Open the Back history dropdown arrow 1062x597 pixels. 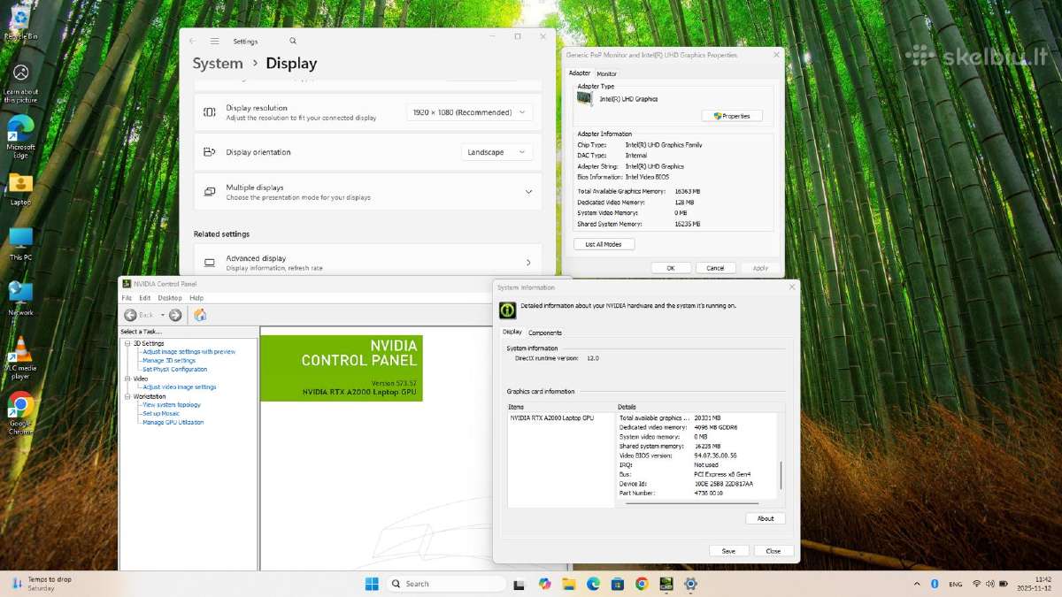[x=162, y=315]
